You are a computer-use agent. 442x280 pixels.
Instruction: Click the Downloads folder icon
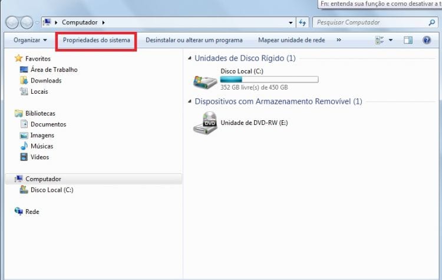[24, 80]
